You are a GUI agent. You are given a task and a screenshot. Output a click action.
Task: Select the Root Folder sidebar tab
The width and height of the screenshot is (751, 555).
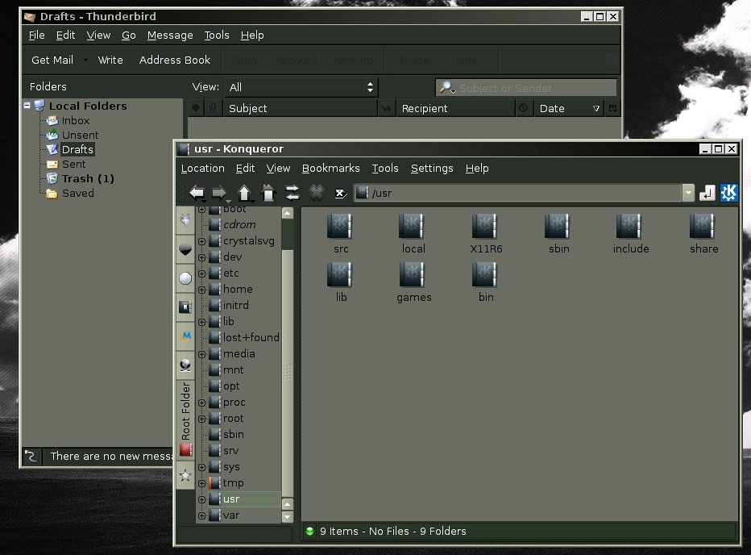[185, 419]
